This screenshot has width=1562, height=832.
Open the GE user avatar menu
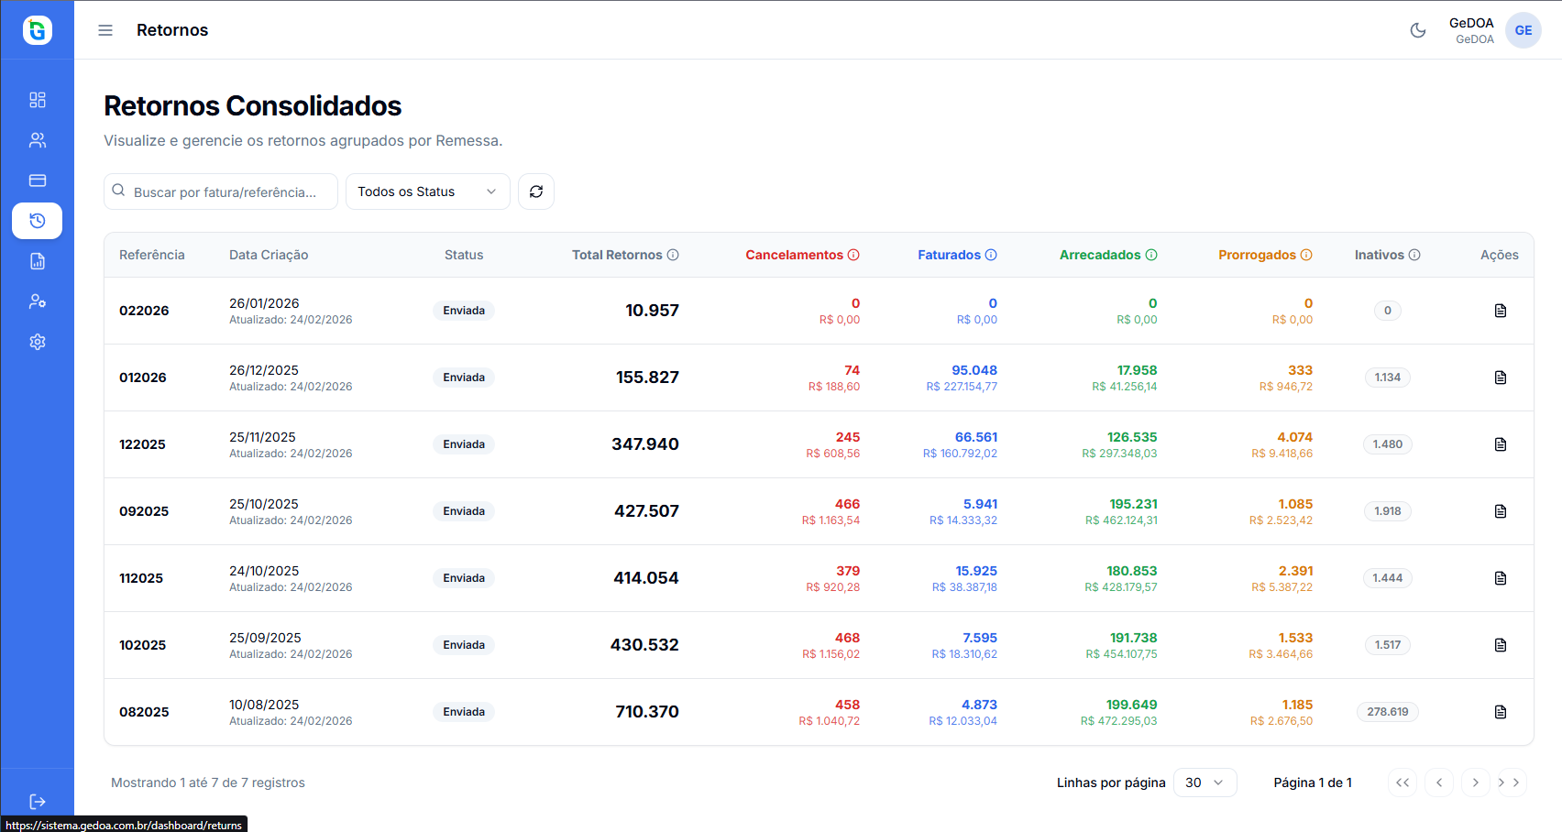click(x=1523, y=30)
